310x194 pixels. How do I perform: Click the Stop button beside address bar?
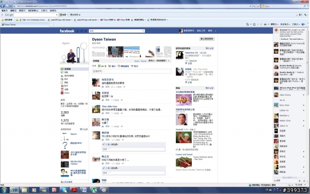[258, 6]
